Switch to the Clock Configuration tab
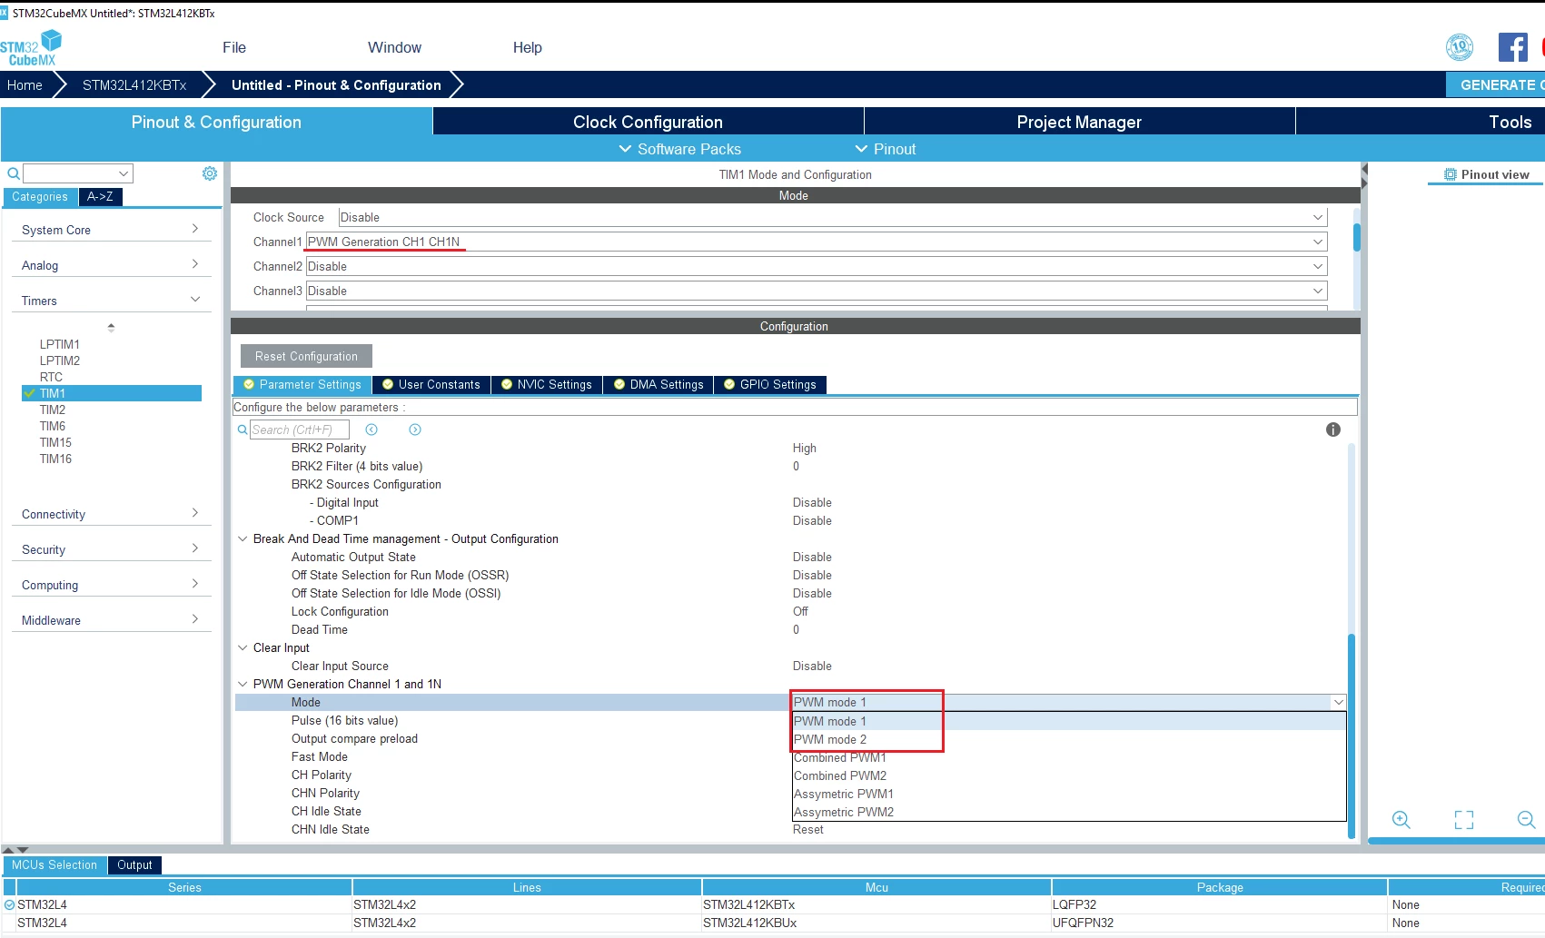The image size is (1545, 938). coord(648,122)
